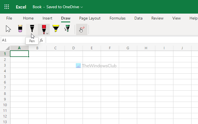Select row 7 header

pyautogui.click(x=5, y=88)
